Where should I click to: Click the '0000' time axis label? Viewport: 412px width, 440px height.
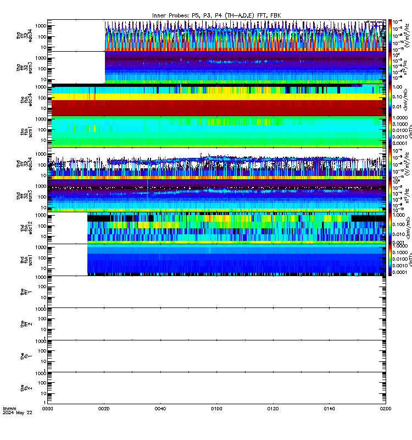[x=47, y=409]
